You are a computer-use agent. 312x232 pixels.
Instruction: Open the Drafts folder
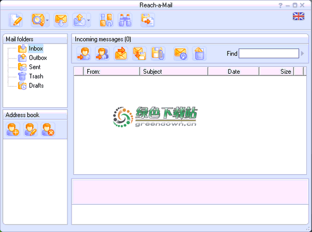(x=36, y=86)
